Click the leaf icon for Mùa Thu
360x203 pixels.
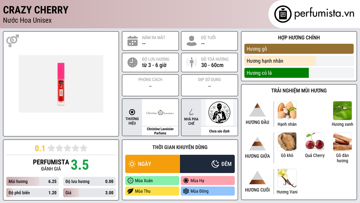click(130, 191)
